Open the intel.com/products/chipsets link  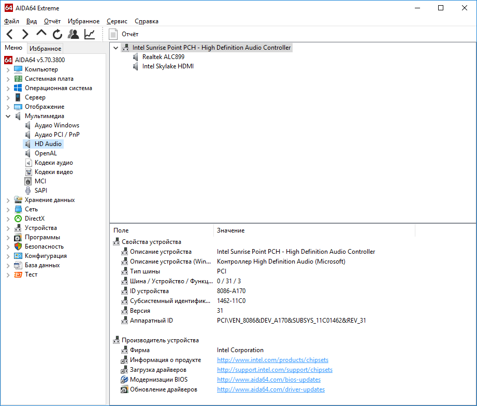click(x=272, y=360)
